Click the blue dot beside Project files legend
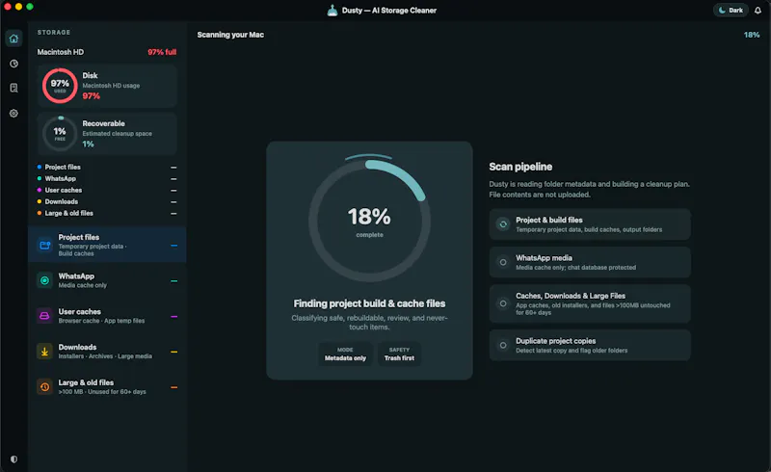Image resolution: width=771 pixels, height=472 pixels. 40,167
